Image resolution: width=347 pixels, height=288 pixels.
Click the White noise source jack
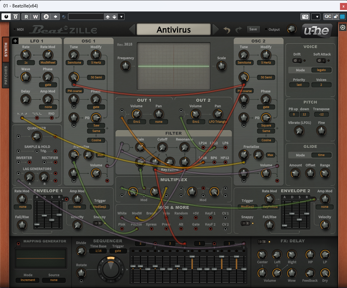(x=122, y=218)
